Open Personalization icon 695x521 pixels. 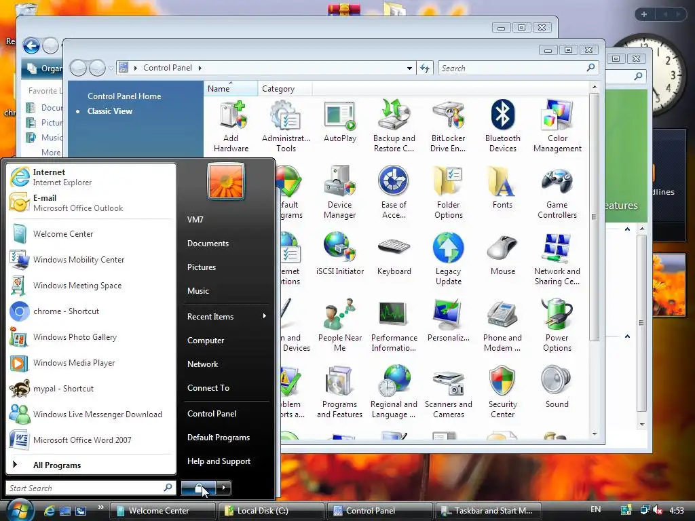coord(448,321)
